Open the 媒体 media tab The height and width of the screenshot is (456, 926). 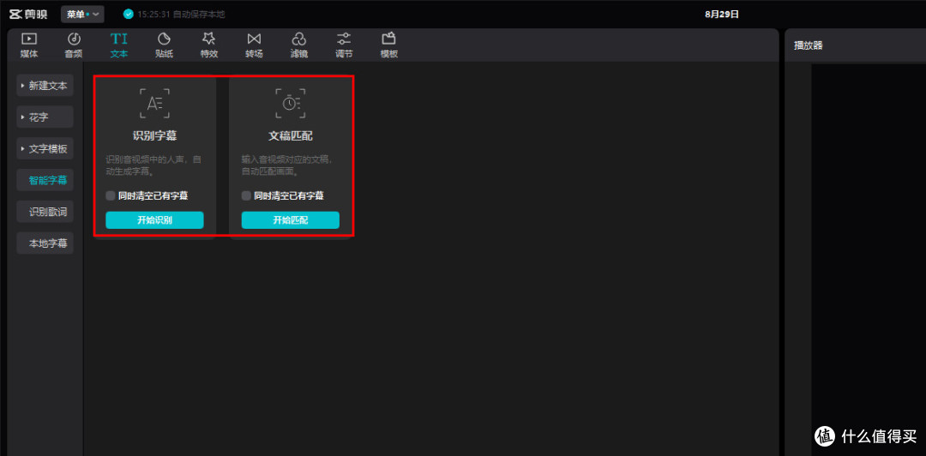[x=29, y=45]
